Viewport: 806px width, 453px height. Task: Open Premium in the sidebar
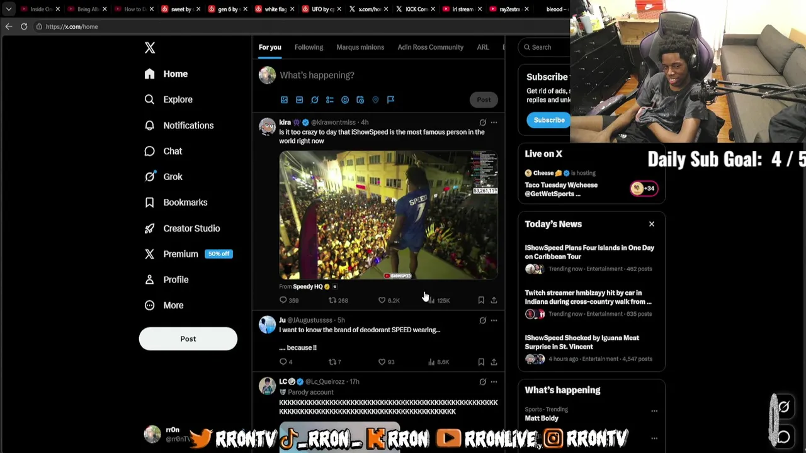188,254
